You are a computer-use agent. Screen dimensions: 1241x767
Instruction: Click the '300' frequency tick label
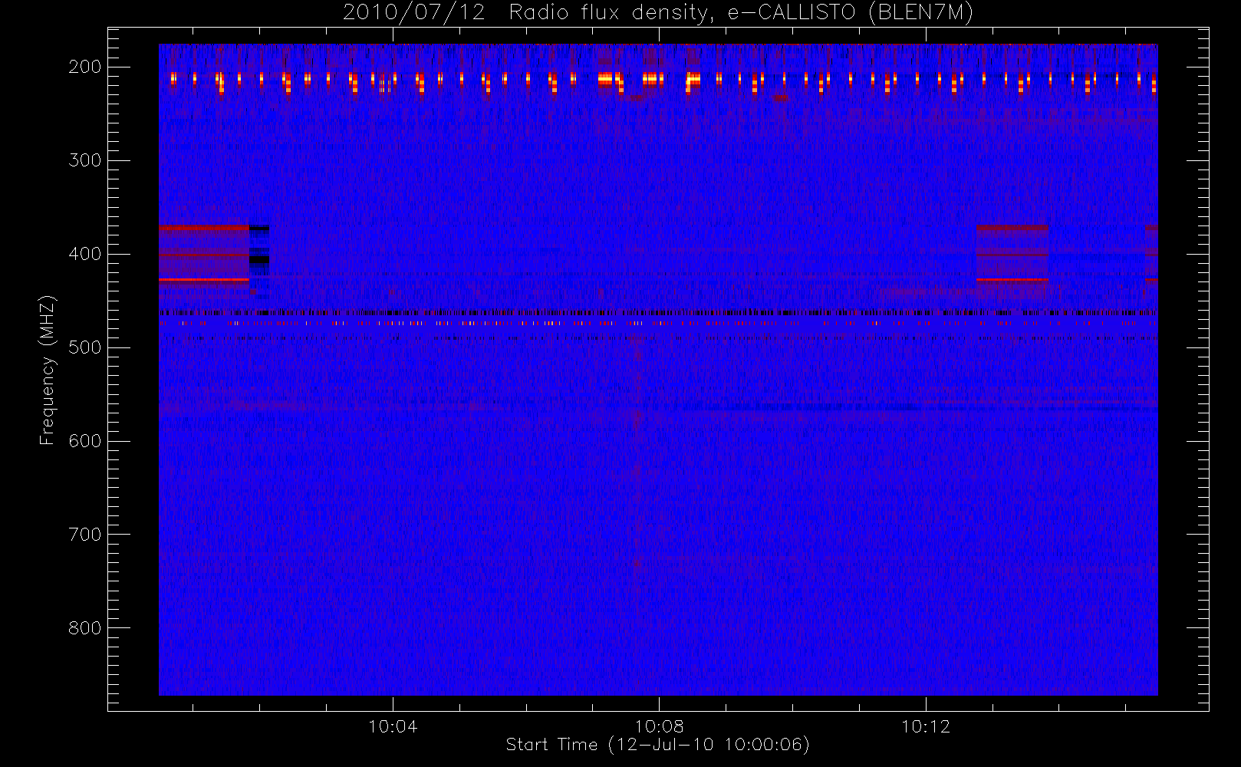coord(85,160)
